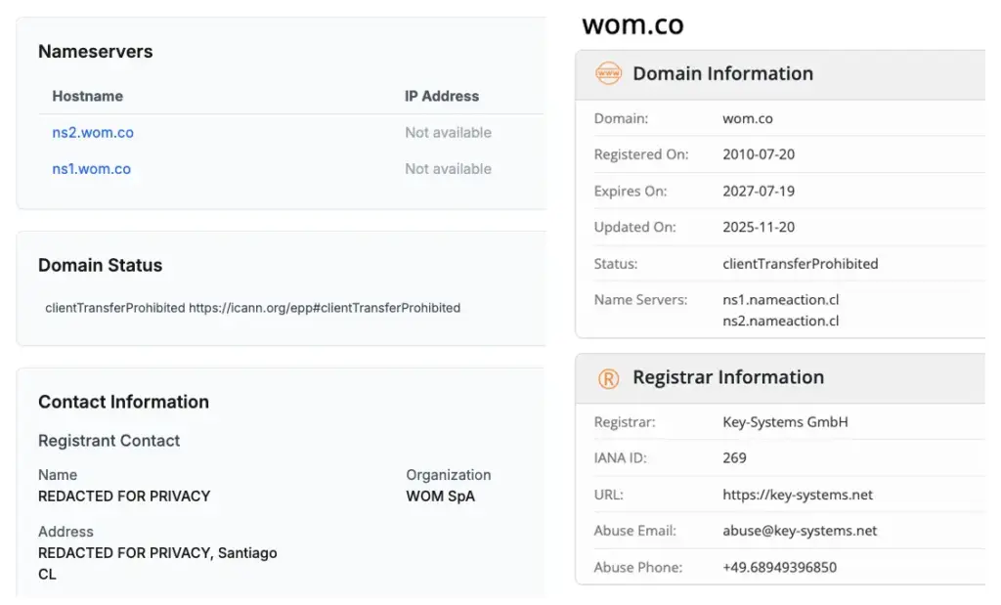Expand the Domain Information panel header
This screenshot has height=605, width=1001.
723,73
